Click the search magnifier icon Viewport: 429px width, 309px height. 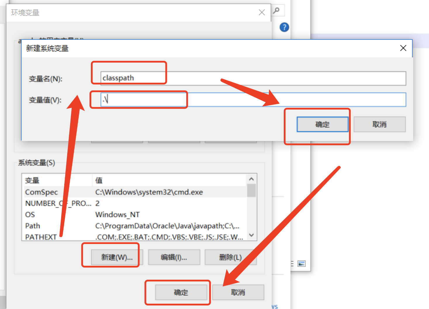276,10
